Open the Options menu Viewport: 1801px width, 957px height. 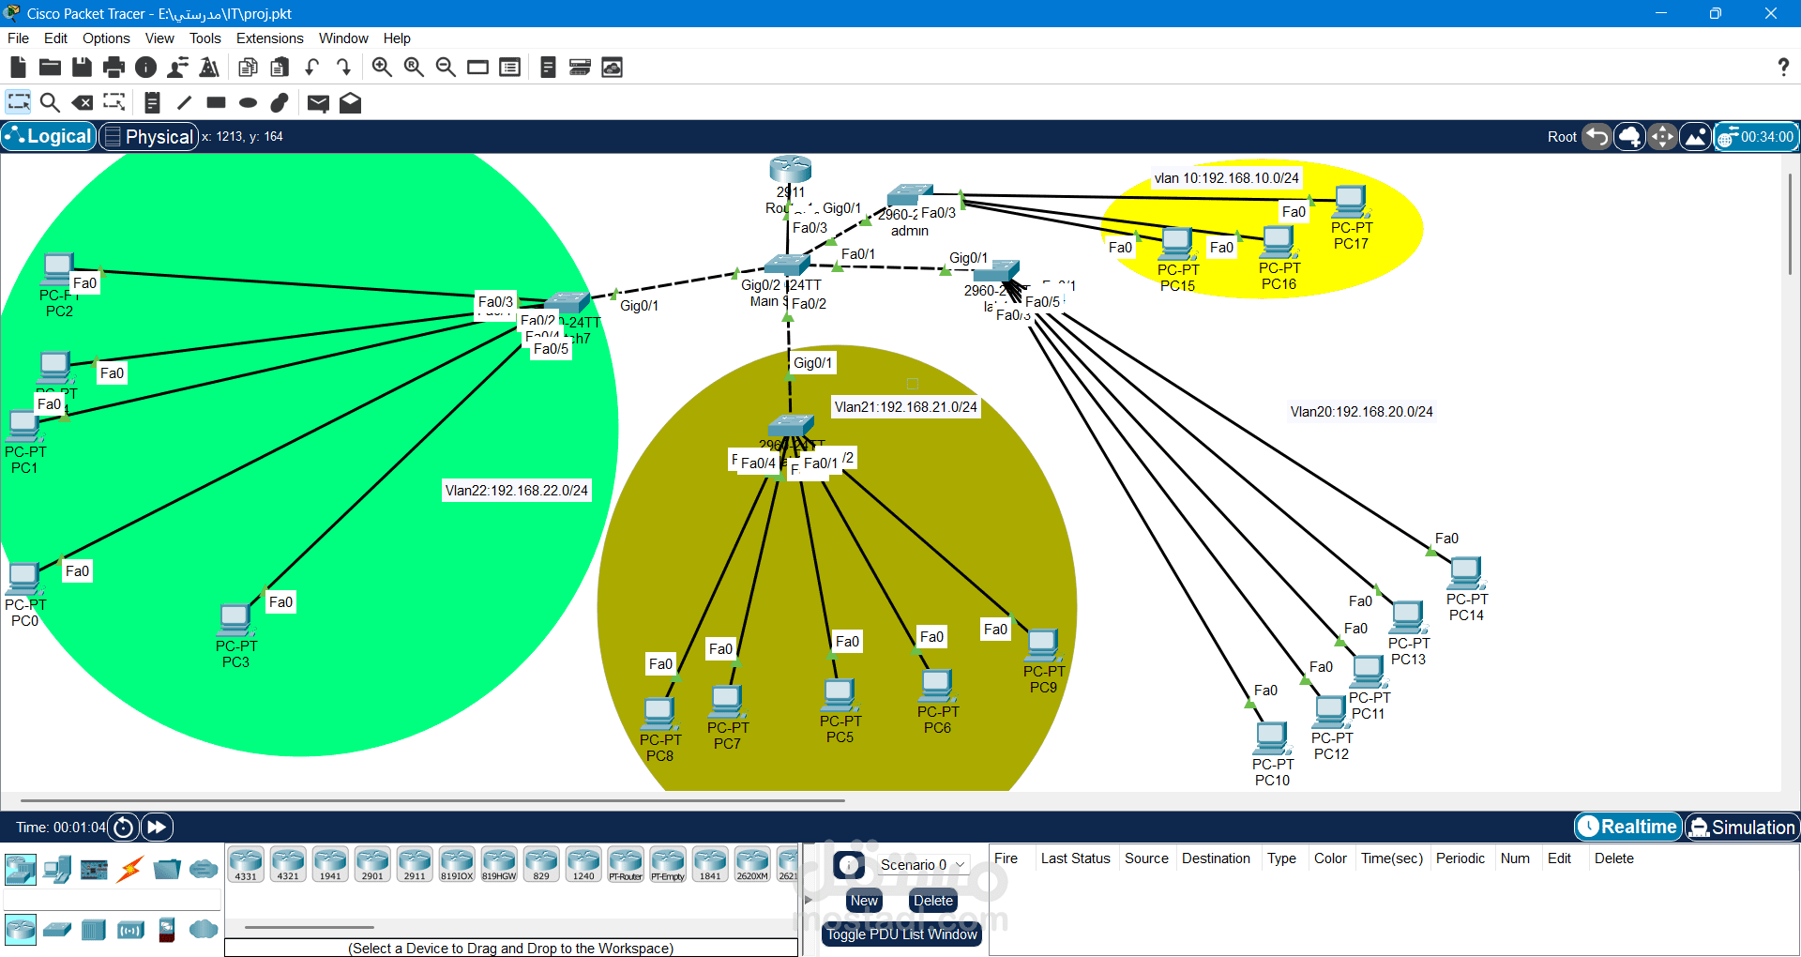pyautogui.click(x=106, y=38)
